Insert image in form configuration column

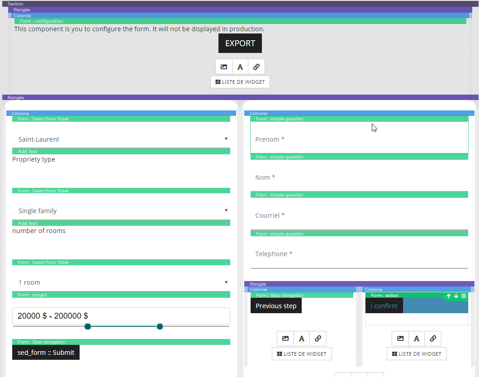click(223, 67)
